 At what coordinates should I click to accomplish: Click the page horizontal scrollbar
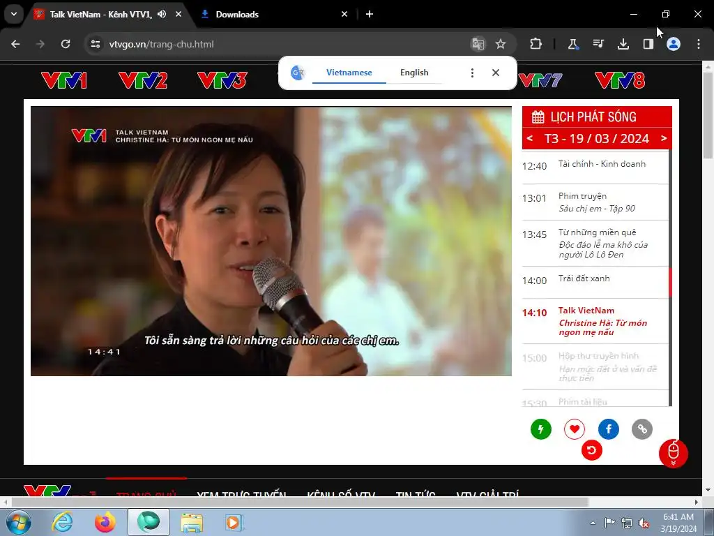pos(300,502)
